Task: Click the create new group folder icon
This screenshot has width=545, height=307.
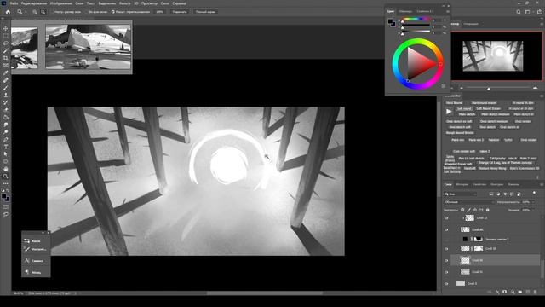Action: (x=520, y=292)
